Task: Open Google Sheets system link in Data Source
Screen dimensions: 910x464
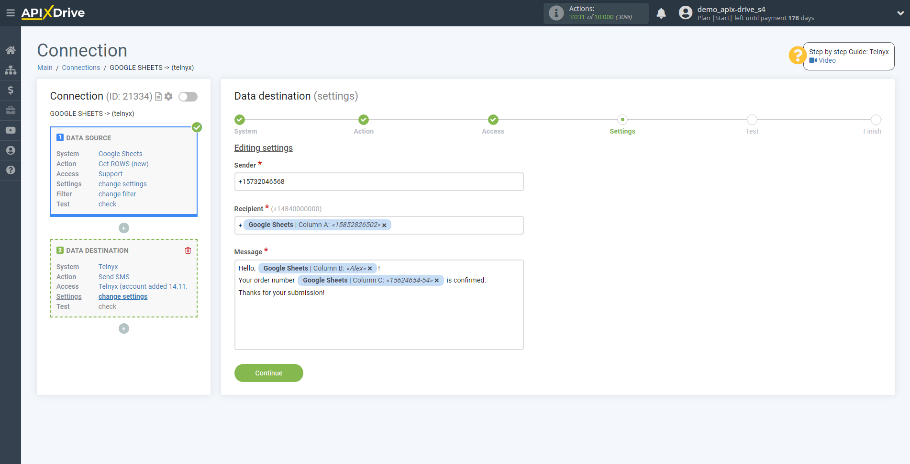Action: (121, 154)
